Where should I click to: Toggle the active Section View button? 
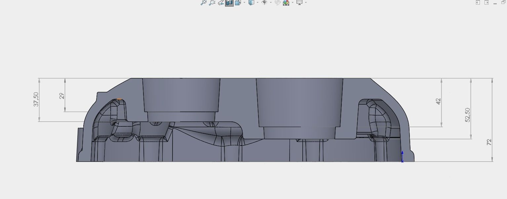(229, 3)
